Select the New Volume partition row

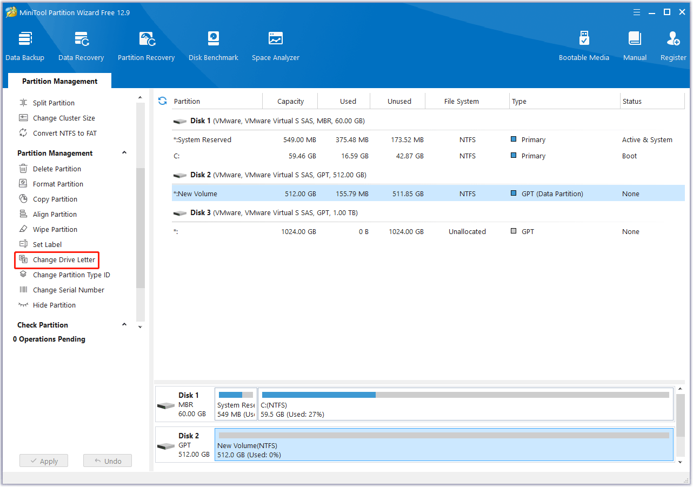(x=428, y=194)
